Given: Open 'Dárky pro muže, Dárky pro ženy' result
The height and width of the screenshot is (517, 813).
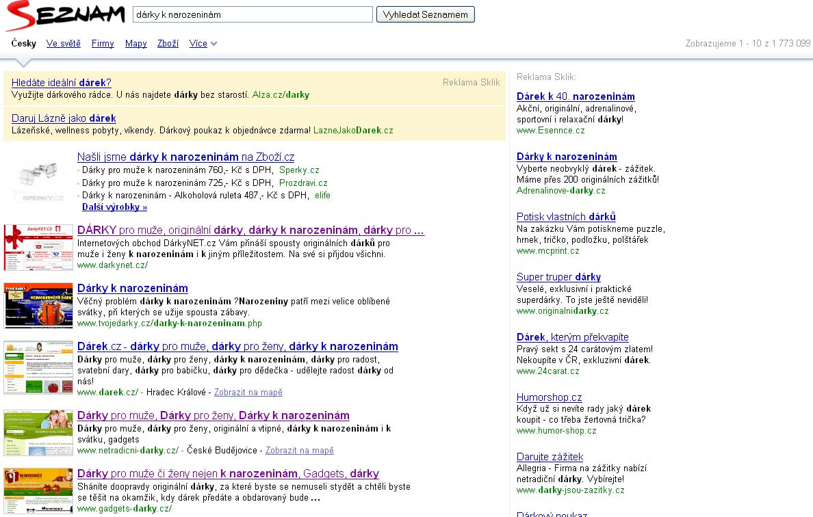Looking at the screenshot, I should coord(213,416).
